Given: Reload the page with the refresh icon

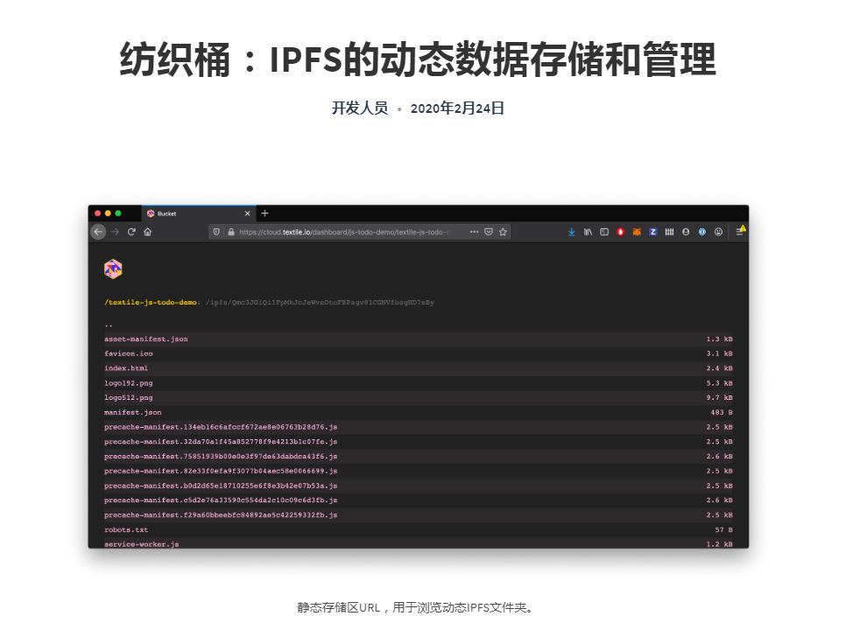Looking at the screenshot, I should tap(131, 232).
